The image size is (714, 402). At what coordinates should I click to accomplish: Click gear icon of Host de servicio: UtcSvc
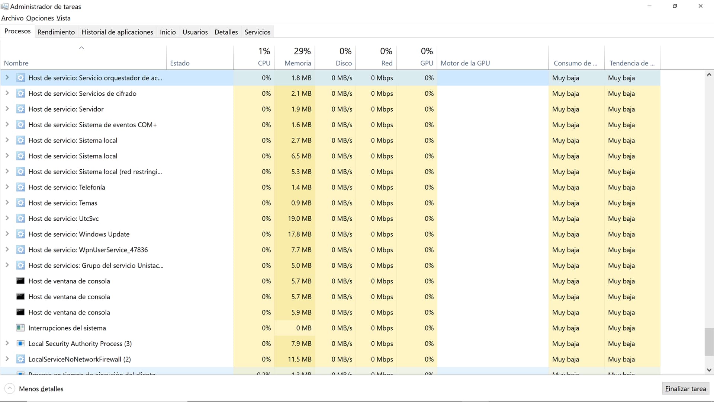click(20, 218)
